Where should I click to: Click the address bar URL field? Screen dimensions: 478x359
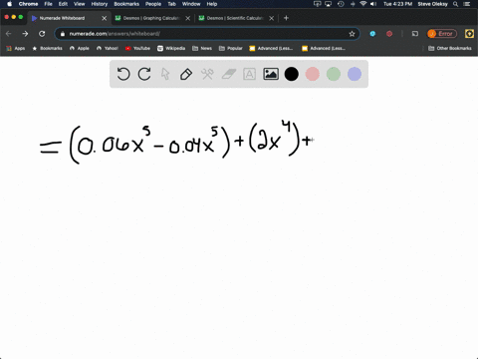pos(207,34)
